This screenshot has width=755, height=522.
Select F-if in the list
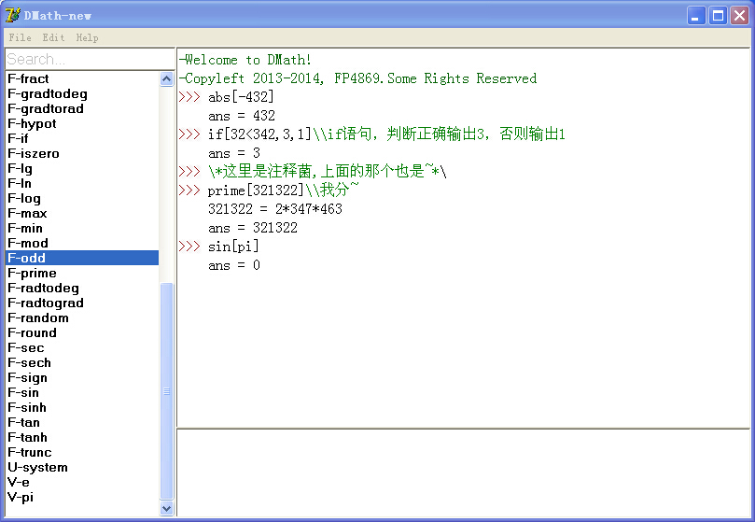click(x=82, y=138)
